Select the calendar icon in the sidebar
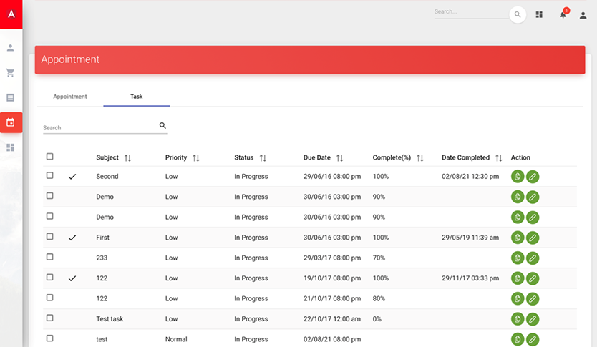 (11, 122)
